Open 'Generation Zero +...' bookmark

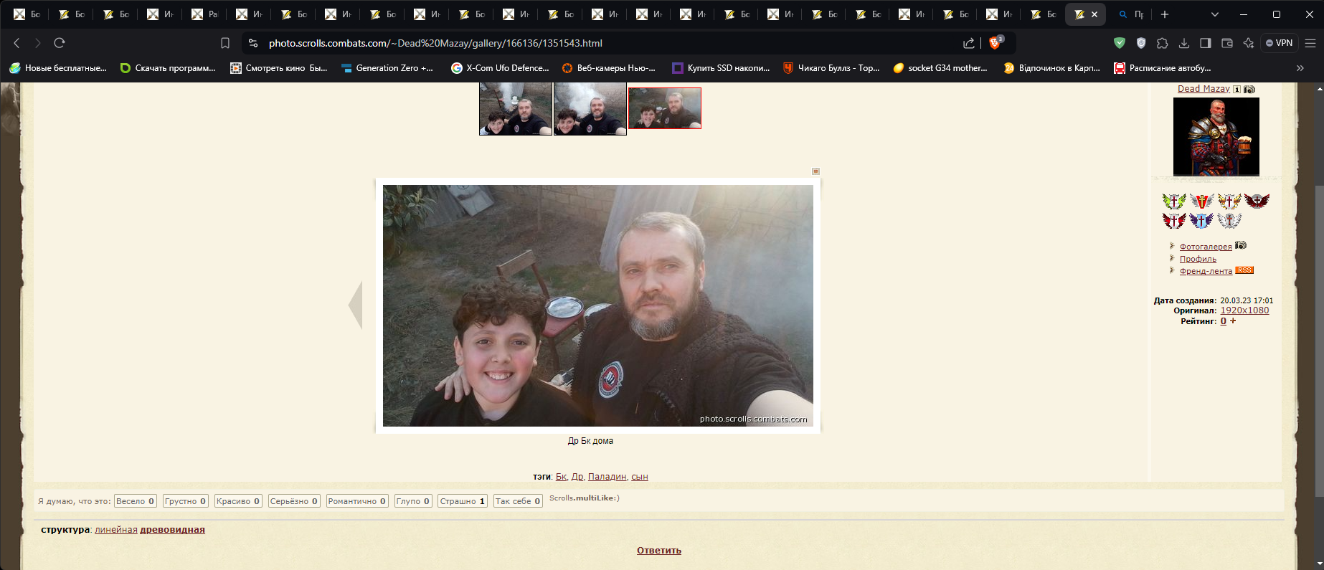click(387, 68)
